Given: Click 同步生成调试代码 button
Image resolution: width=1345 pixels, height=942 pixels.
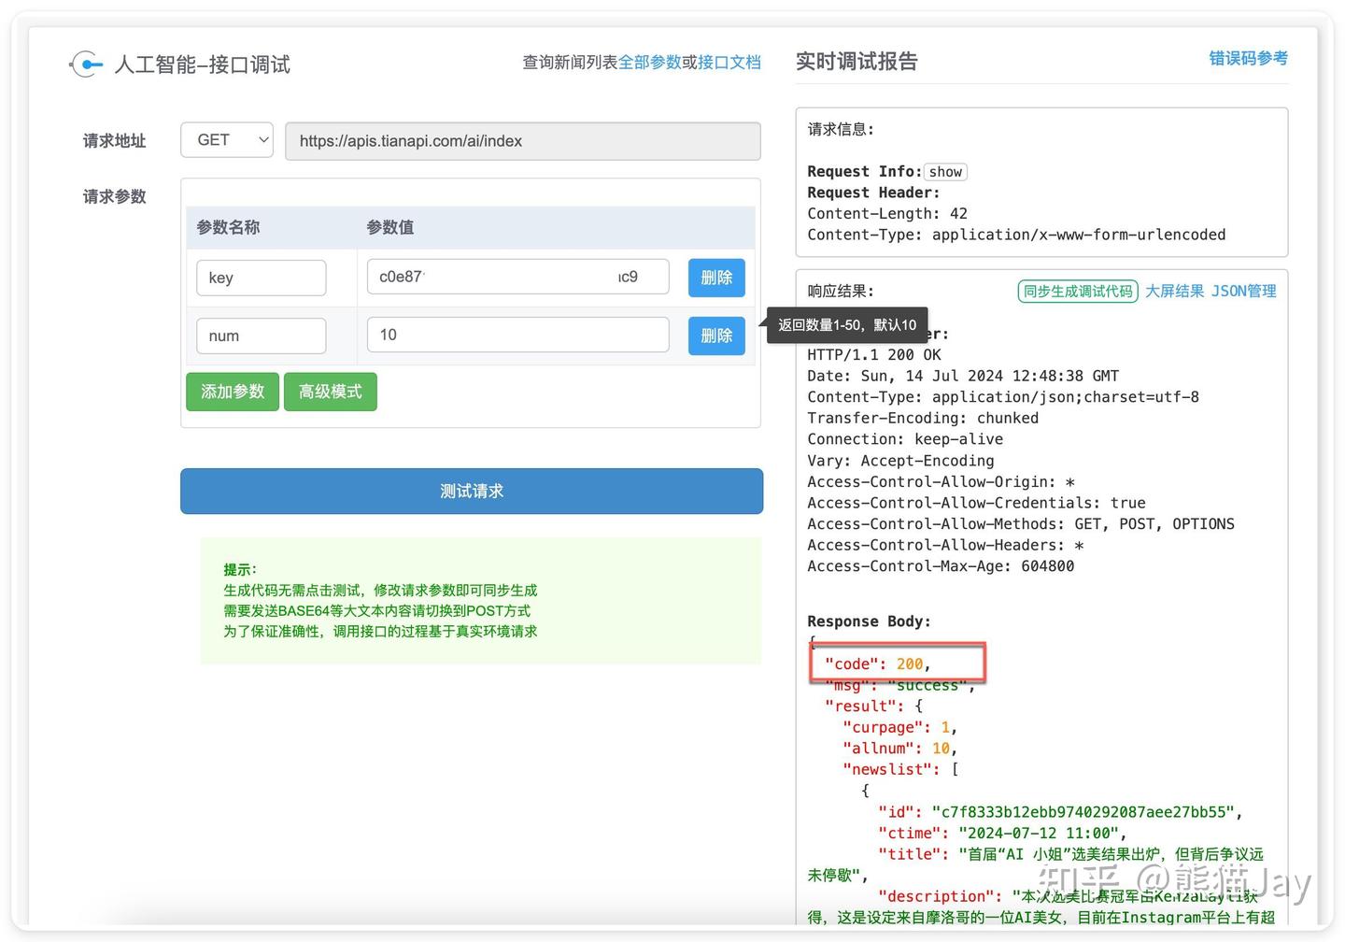Looking at the screenshot, I should pyautogui.click(x=1078, y=292).
